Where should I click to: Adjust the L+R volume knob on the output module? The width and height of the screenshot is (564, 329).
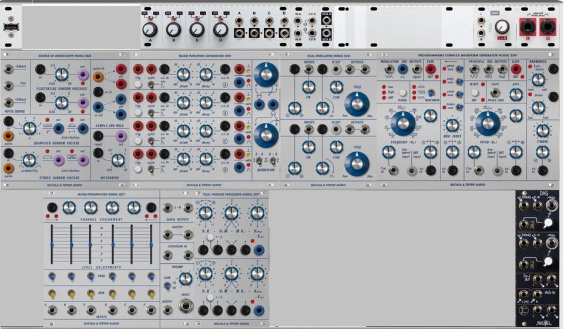[x=502, y=27]
